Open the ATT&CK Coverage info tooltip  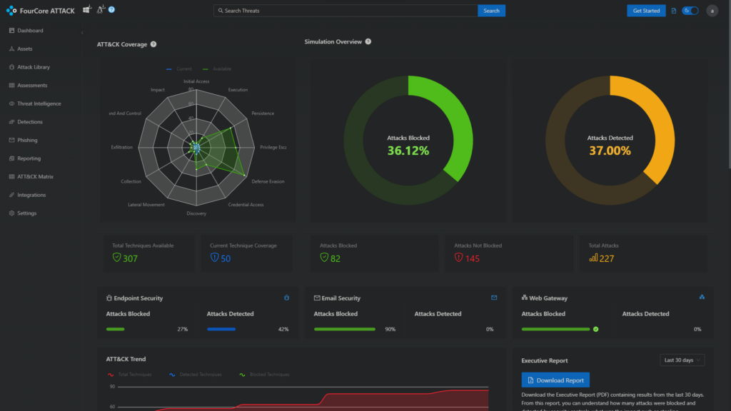tap(153, 42)
